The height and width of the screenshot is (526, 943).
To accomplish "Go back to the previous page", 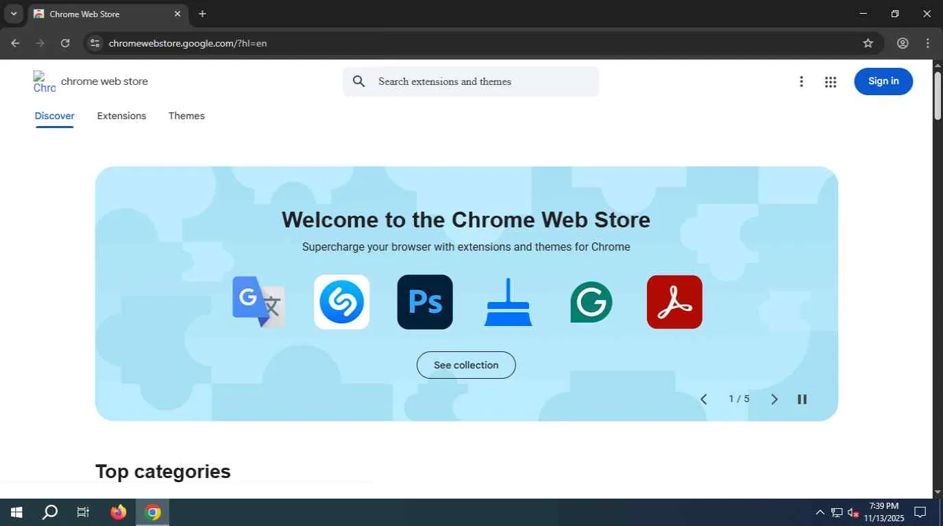I will tap(15, 43).
